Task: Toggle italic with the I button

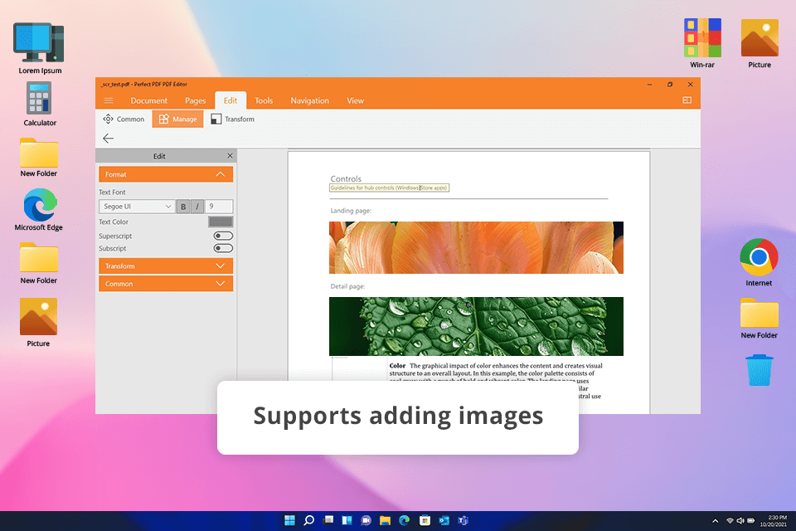Action: coord(197,207)
